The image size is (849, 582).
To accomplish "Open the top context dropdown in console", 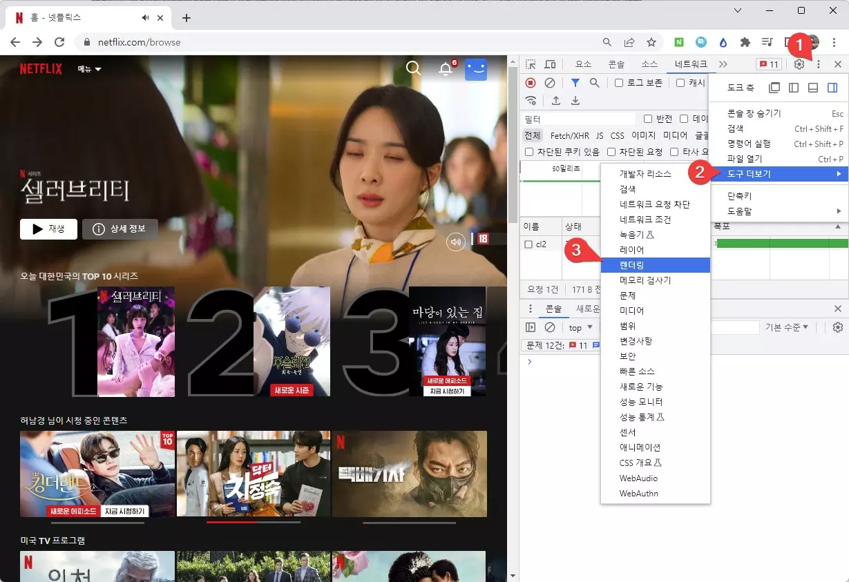I will click(x=580, y=327).
